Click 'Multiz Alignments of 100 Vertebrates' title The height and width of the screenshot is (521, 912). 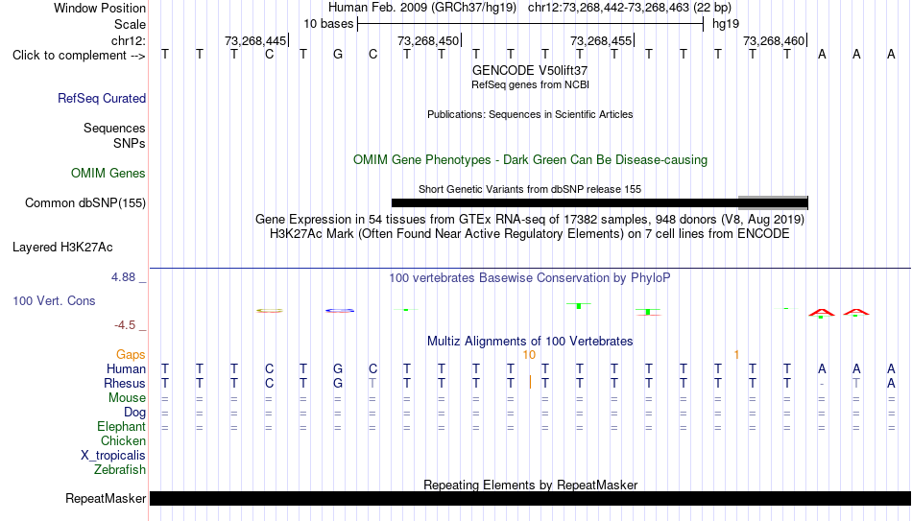coord(530,342)
